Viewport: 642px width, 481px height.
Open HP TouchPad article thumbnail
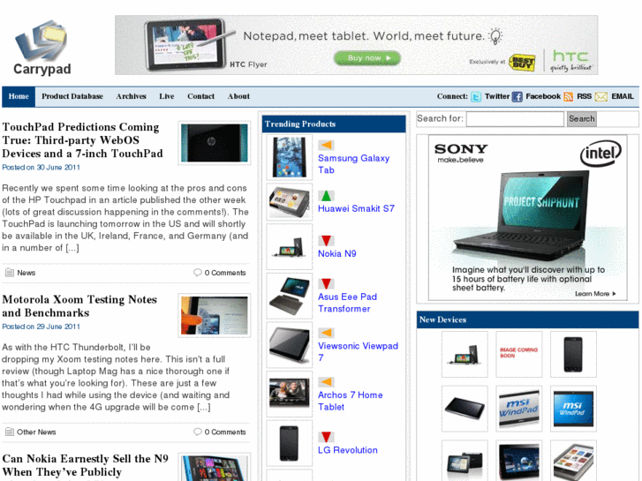[214, 143]
